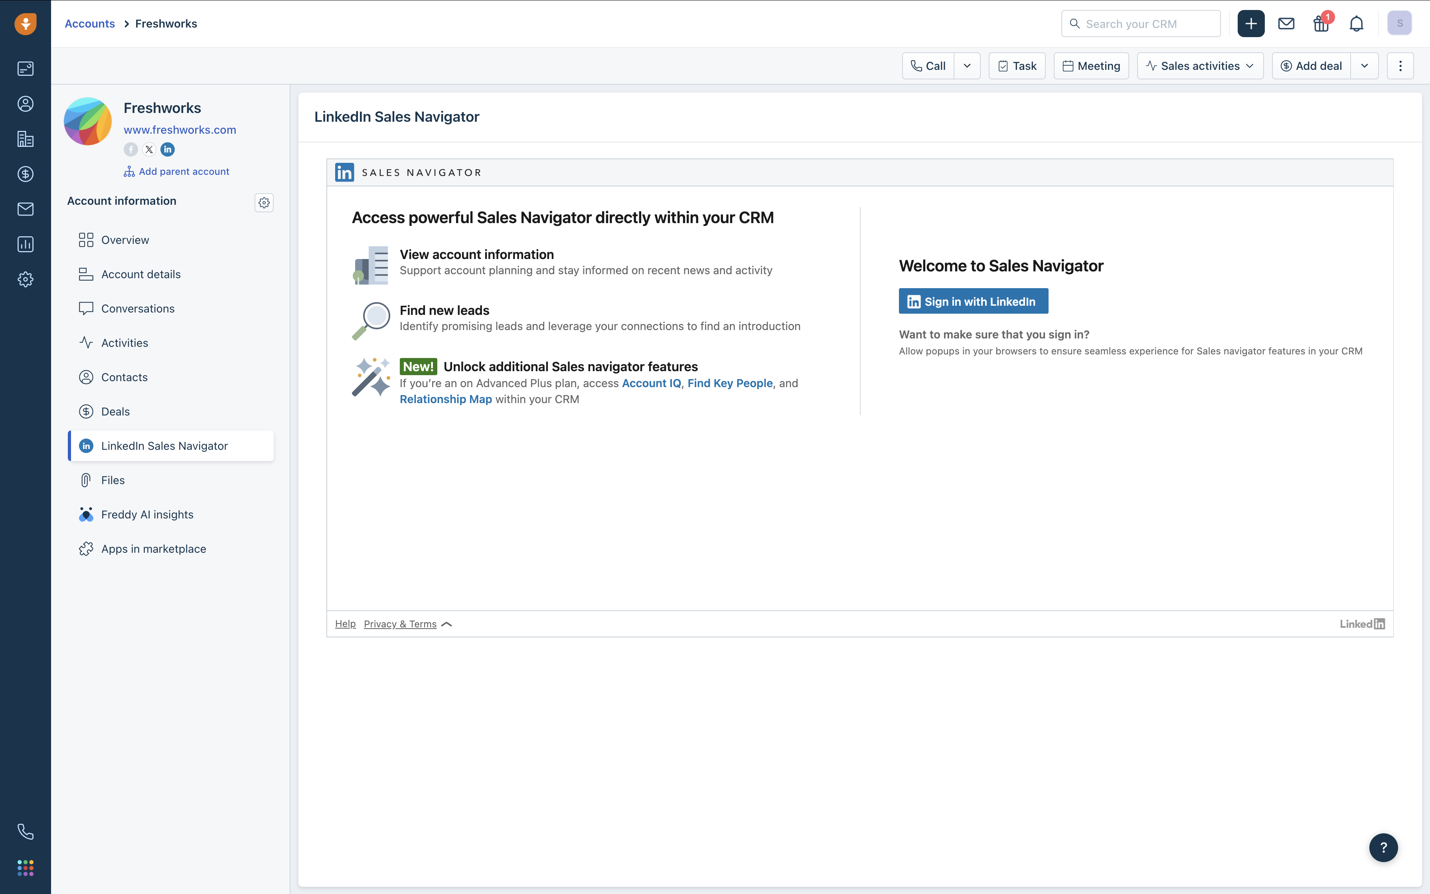The height and width of the screenshot is (894, 1430).
Task: Open the three-dot more actions menu
Action: click(x=1400, y=65)
